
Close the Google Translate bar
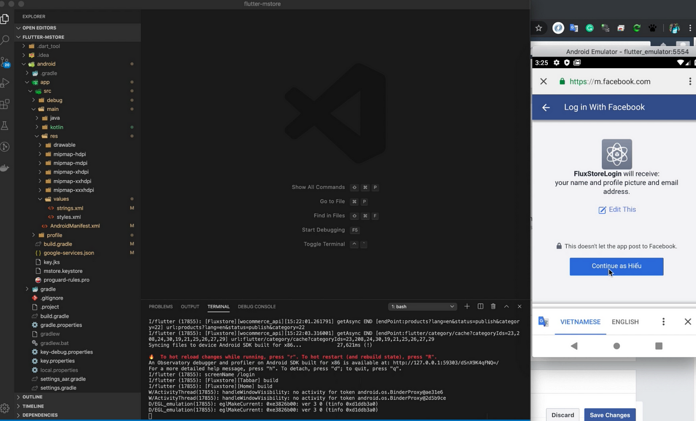pos(688,322)
